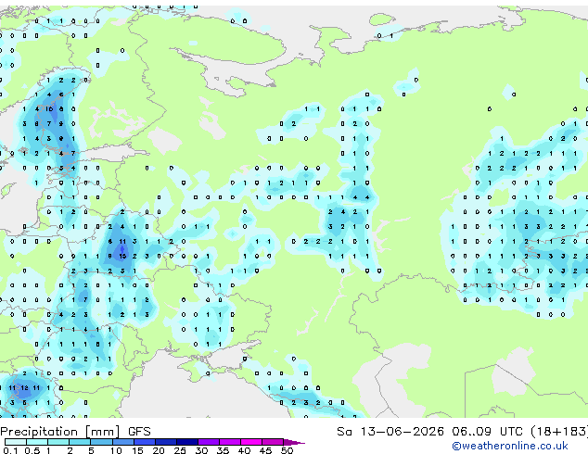The width and height of the screenshot is (588, 454).
Task: Click the '0.1' legend scale label
Action: pyautogui.click(x=10, y=450)
